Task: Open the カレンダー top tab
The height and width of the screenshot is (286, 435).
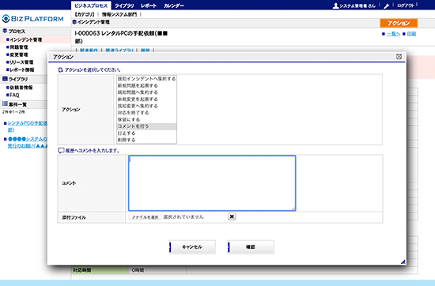Action: tap(174, 6)
